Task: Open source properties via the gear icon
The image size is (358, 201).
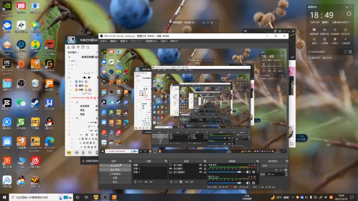Action: 181,182
